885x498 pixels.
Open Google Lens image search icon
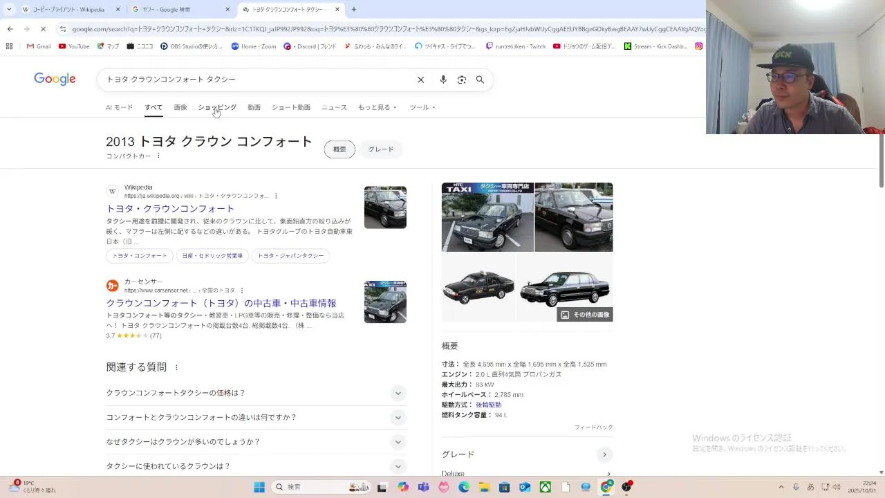click(x=462, y=80)
